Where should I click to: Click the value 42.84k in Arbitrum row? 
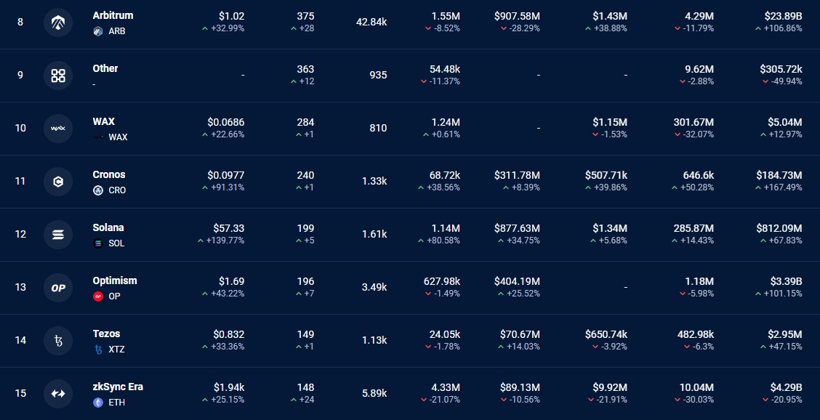coord(371,23)
